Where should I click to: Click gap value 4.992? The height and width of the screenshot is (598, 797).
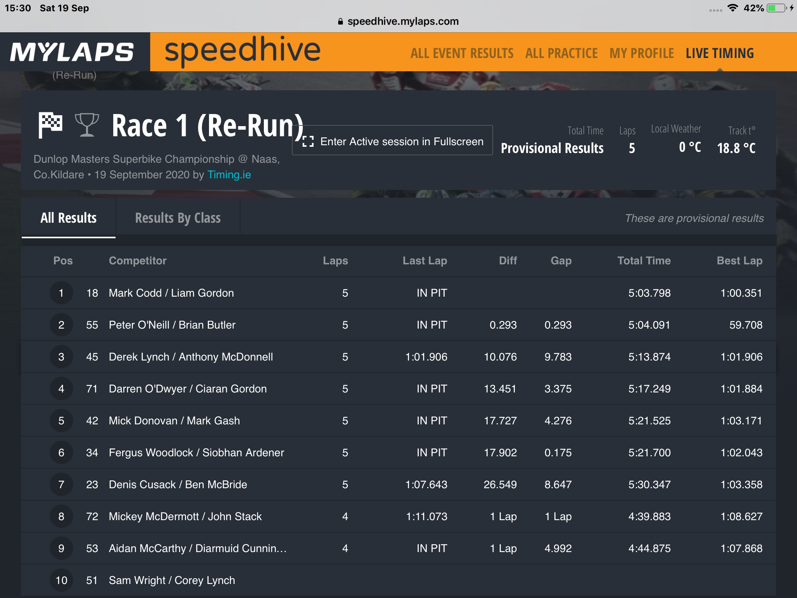(x=558, y=548)
